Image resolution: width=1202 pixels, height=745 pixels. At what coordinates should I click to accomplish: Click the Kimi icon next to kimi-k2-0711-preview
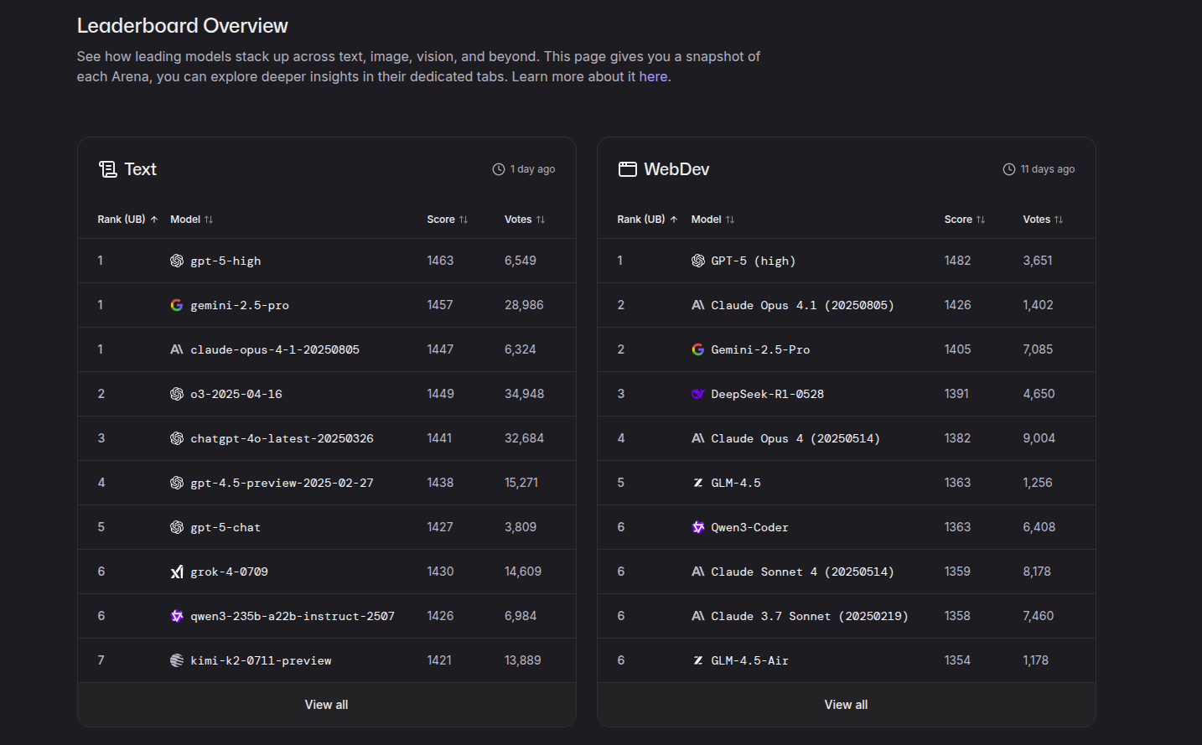pyautogui.click(x=177, y=660)
